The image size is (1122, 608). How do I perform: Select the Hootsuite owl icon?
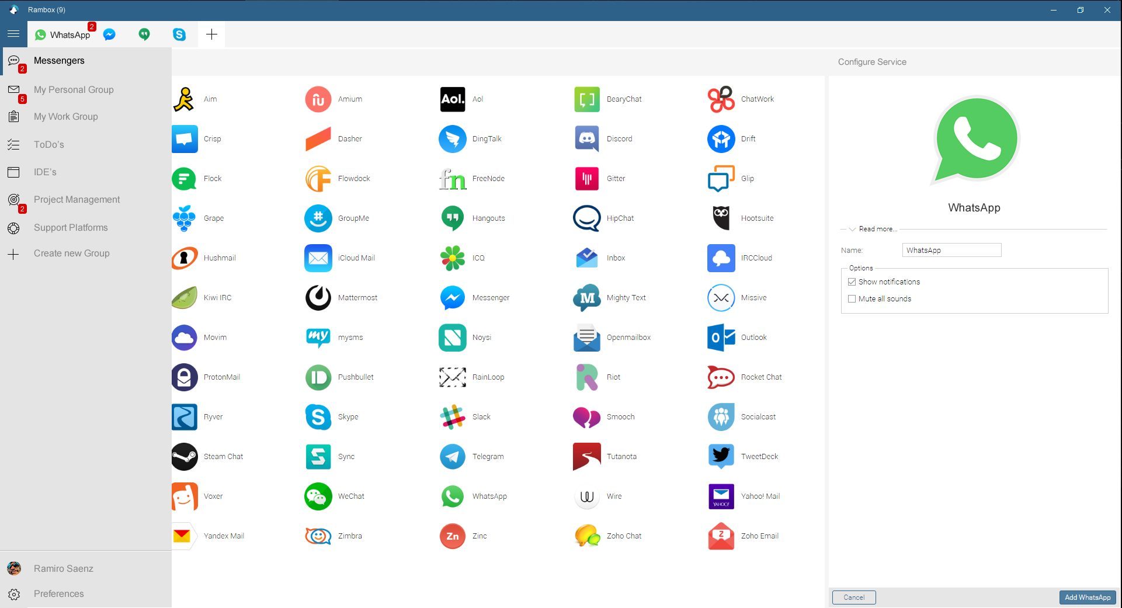click(721, 218)
